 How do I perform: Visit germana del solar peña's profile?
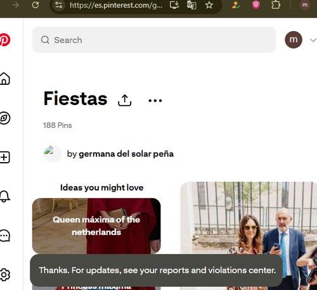126,154
